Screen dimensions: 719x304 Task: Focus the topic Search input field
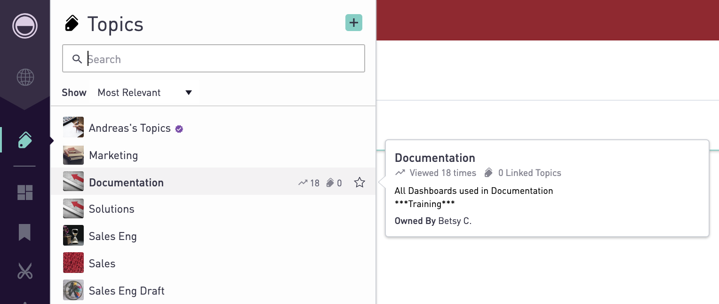pyautogui.click(x=214, y=58)
